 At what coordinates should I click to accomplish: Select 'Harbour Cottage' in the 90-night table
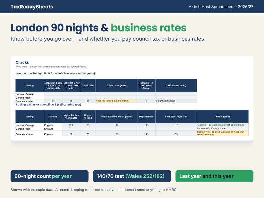coord(30,94)
